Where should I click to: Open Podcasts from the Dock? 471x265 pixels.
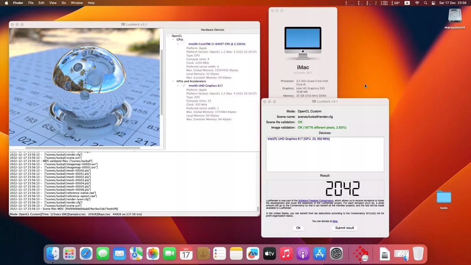coord(303,254)
